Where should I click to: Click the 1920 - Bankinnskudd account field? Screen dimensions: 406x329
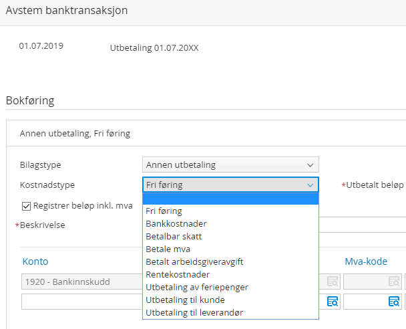[x=80, y=282]
